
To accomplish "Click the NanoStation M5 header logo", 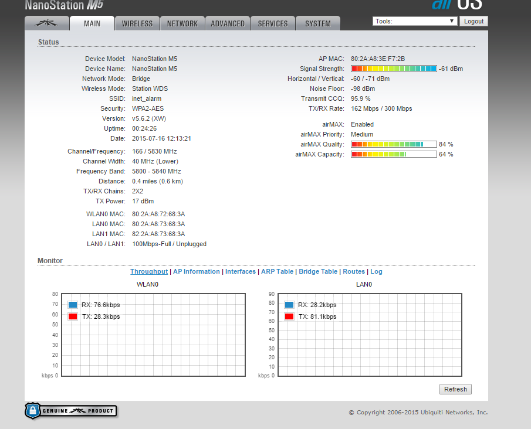I will click(64, 5).
